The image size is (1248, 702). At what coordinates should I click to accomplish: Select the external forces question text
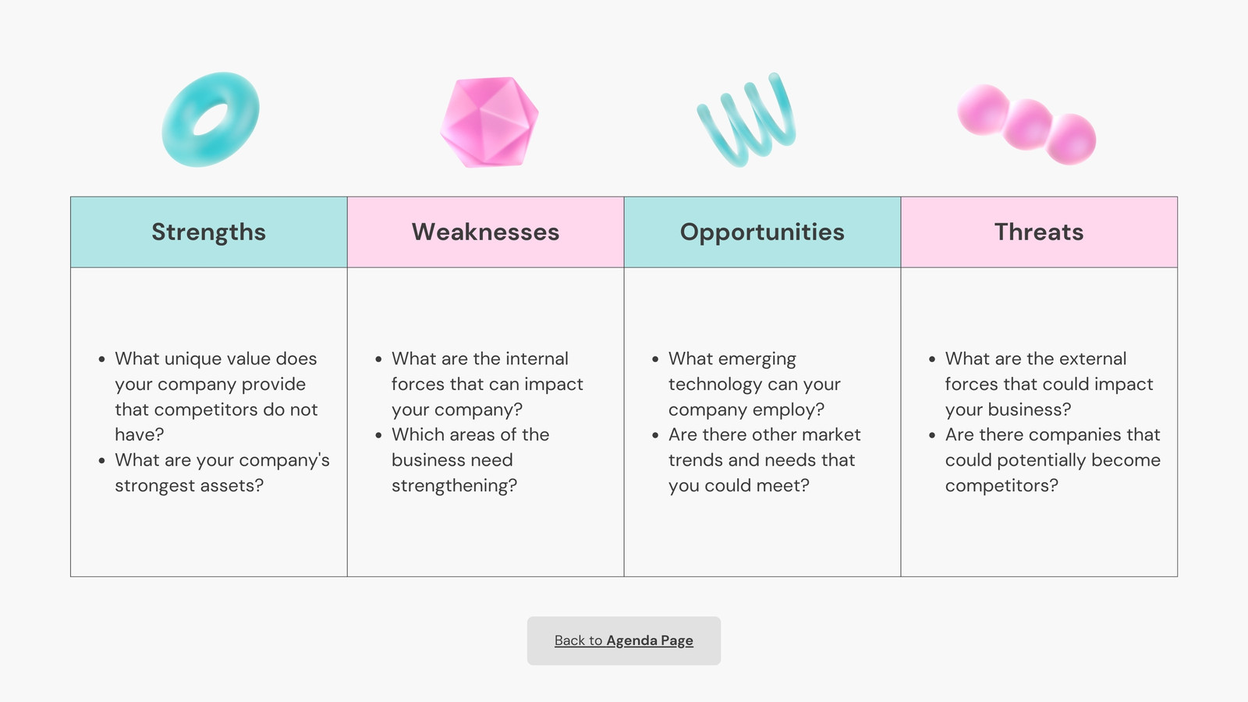coord(1048,384)
